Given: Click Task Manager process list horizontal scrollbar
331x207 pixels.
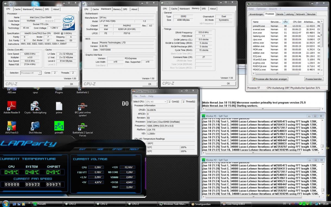Looking at the screenshot, I should coord(286,73).
